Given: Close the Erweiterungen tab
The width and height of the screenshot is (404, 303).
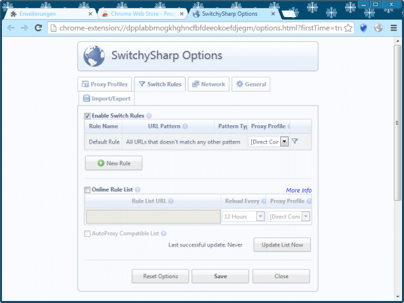Looking at the screenshot, I should point(90,14).
